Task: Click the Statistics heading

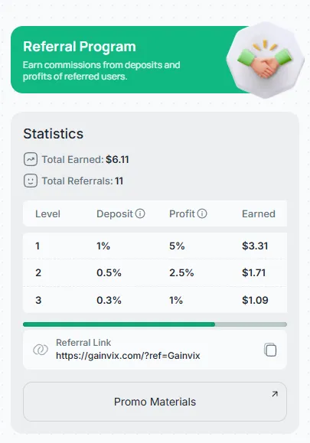Action: [53, 134]
